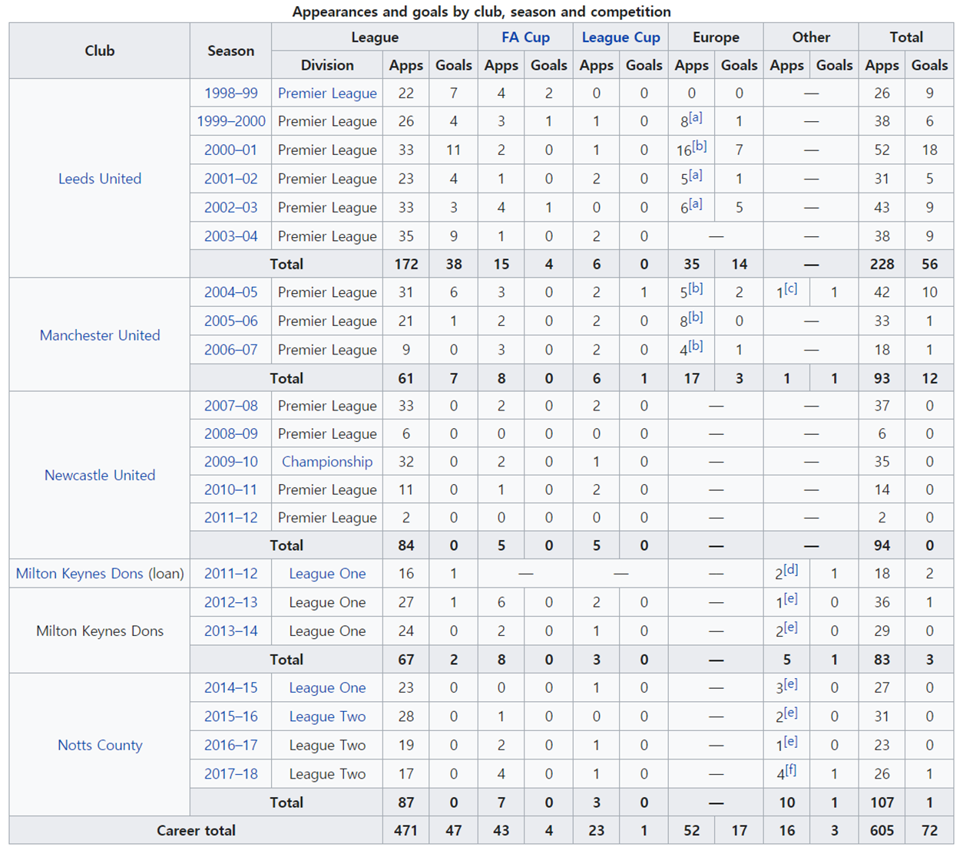Click the League Two link in 2015–16 row
963x853 pixels.
click(x=327, y=716)
